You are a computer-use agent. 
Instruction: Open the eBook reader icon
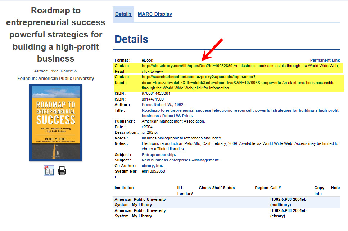click(49, 170)
